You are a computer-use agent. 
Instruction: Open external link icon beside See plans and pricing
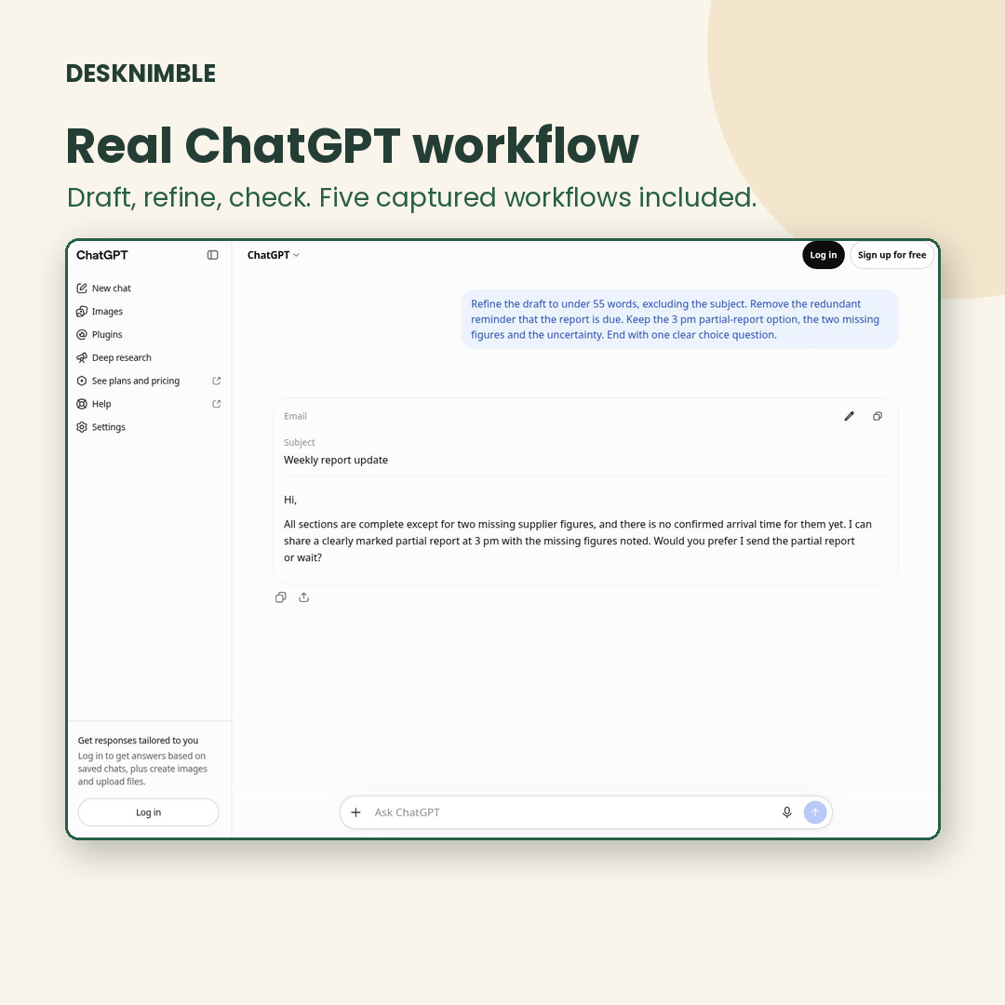point(217,381)
